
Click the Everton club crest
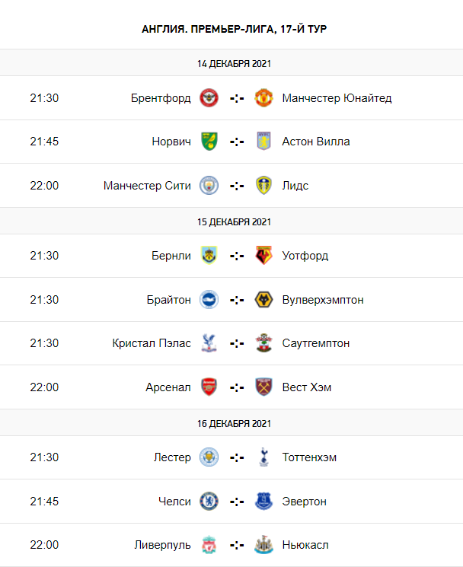point(263,501)
